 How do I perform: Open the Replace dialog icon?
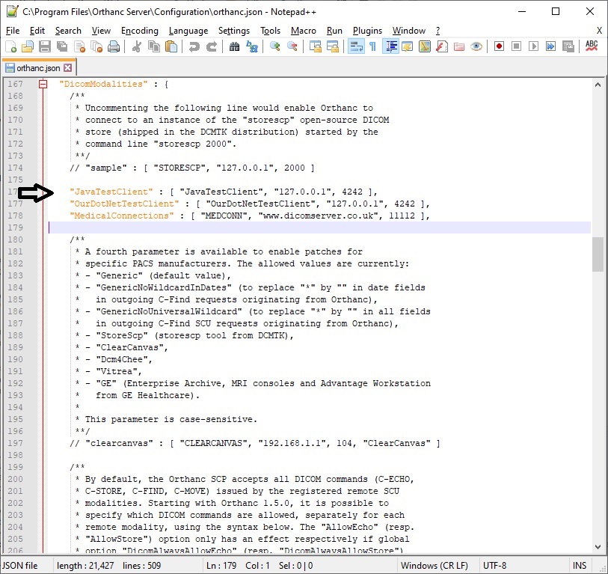click(x=251, y=46)
